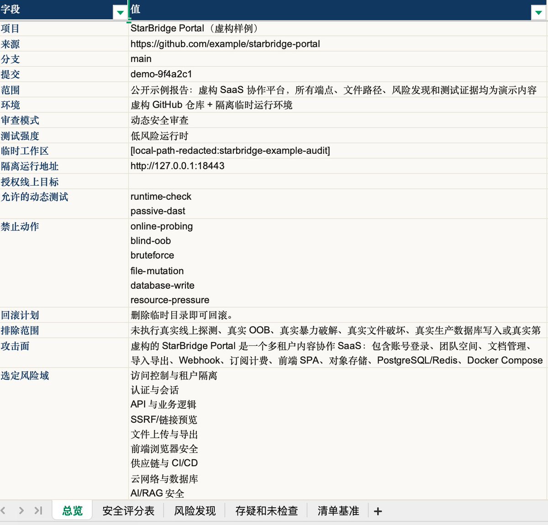Select the 低风险运行时 value cell
Image resolution: width=548 pixels, height=525 pixels.
point(338,135)
